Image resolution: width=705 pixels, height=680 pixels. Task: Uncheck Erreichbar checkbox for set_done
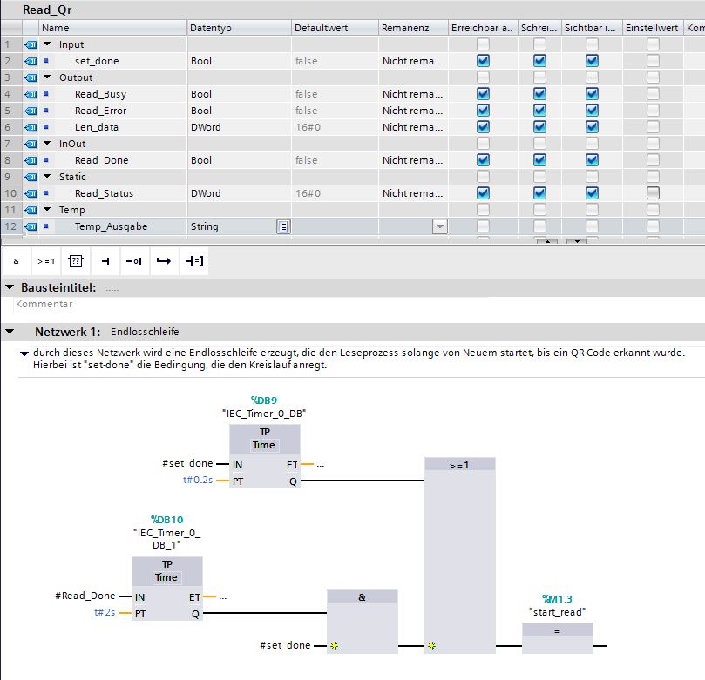point(483,61)
